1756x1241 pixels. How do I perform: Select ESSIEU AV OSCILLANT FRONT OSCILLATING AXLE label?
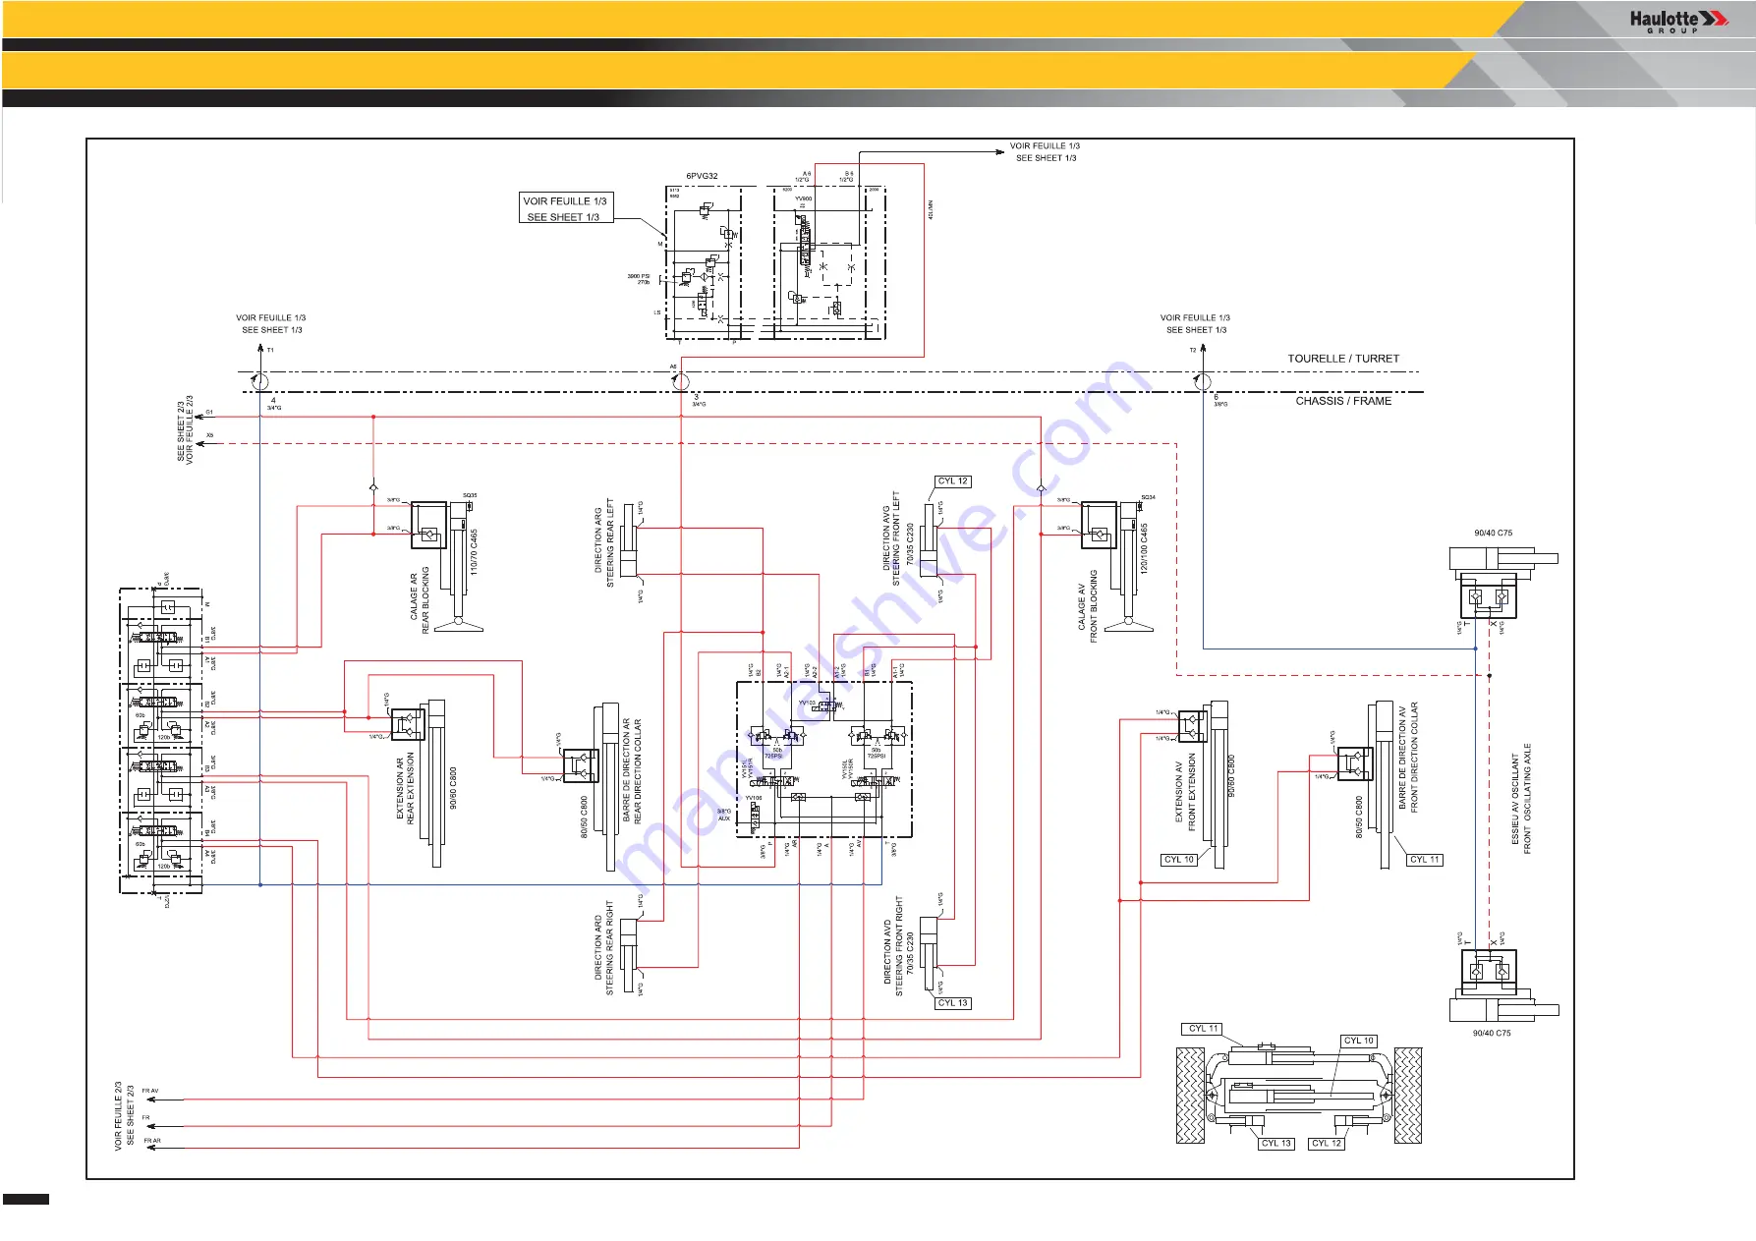[1521, 798]
